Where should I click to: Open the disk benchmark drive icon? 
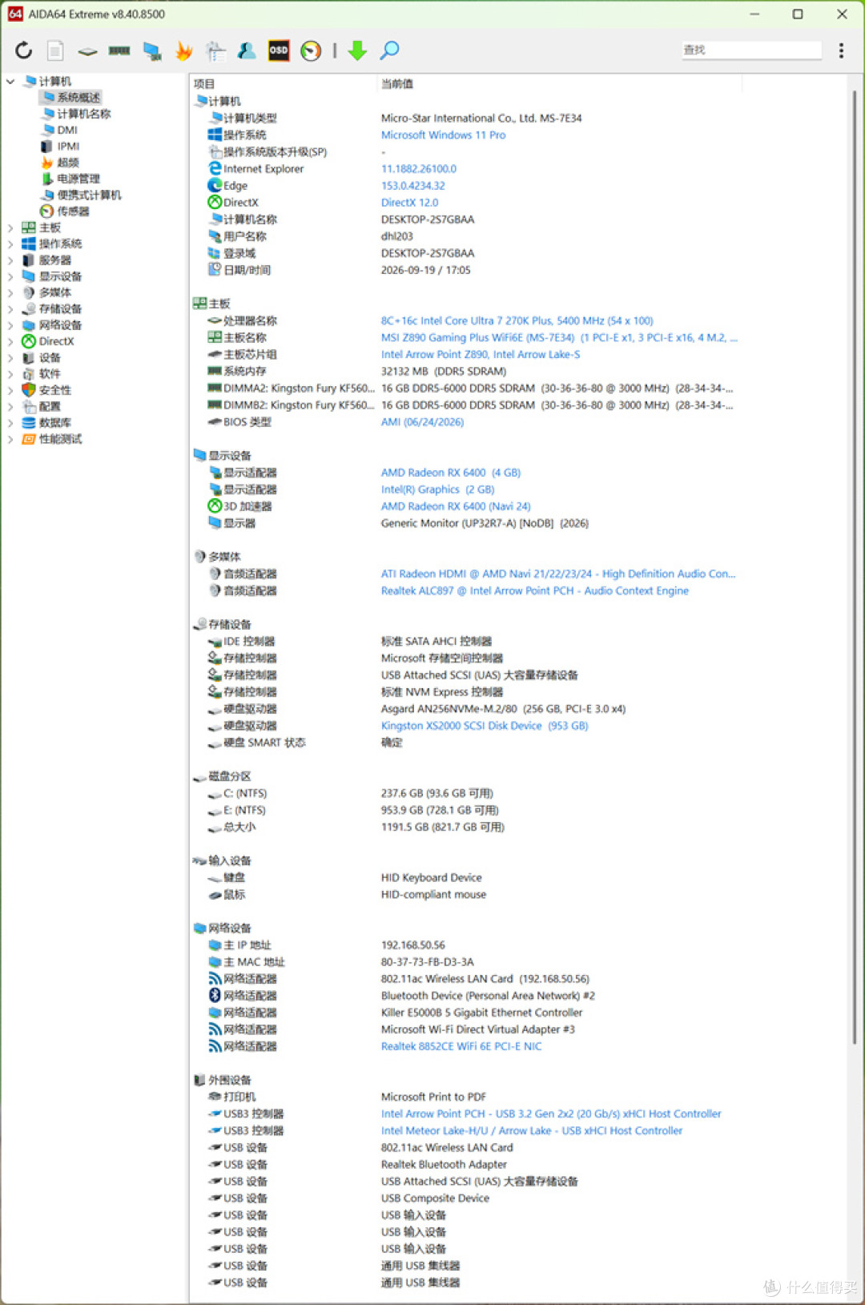tap(87, 51)
